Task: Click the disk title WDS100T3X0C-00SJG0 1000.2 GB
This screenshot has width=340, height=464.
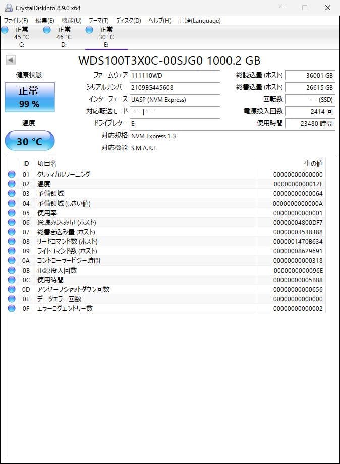Action: tap(169, 61)
